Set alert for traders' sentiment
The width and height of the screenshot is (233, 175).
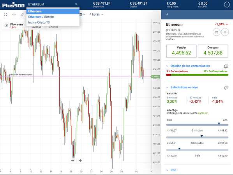pyautogui.click(x=226, y=66)
